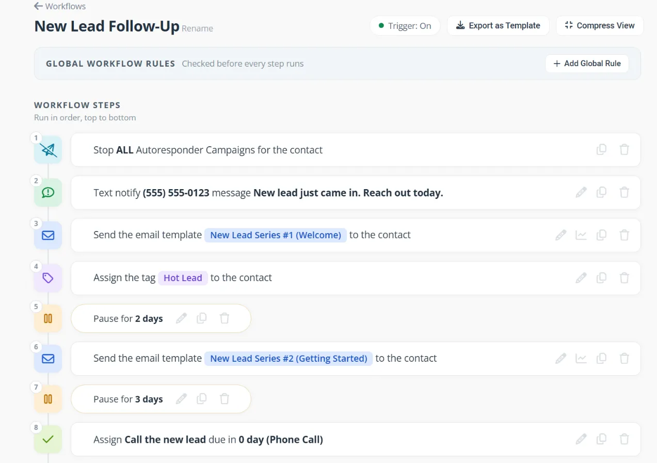Add a Global Rule
Viewport: 657px width, 463px height.
[587, 64]
